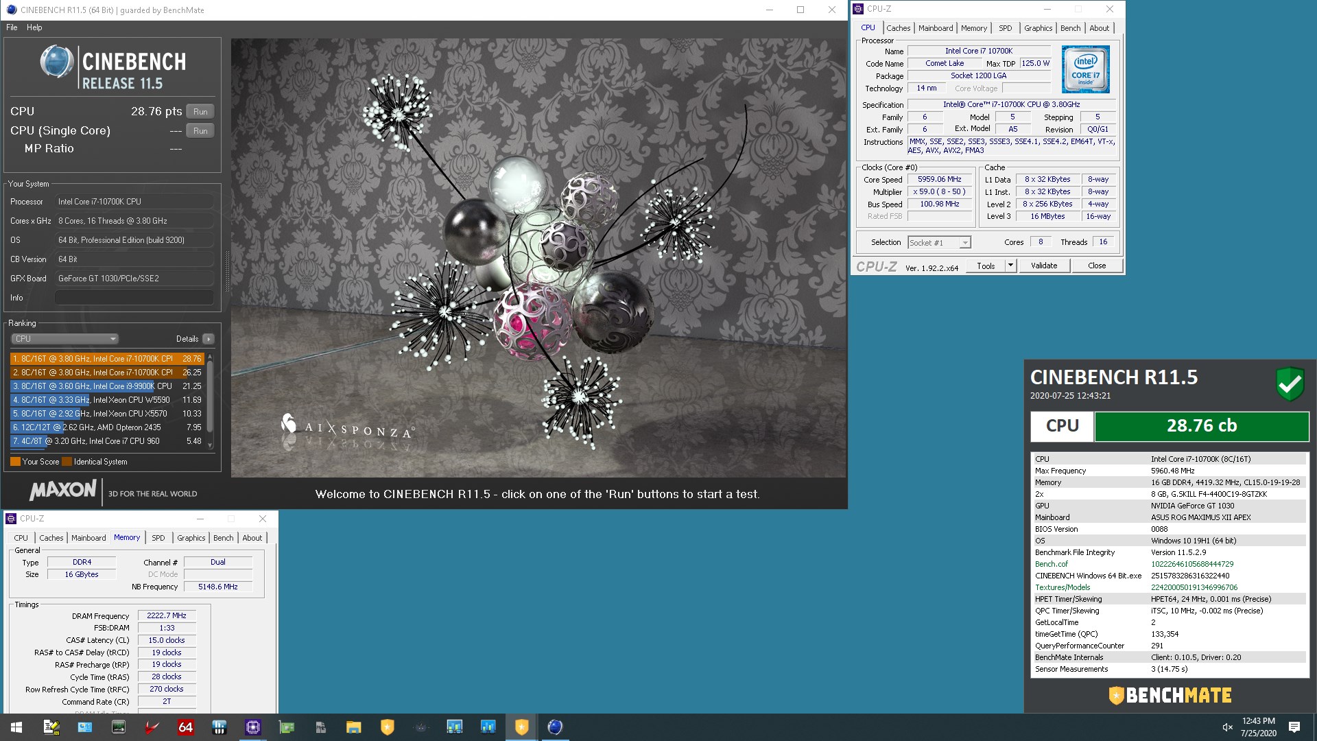This screenshot has height=741, width=1317.
Task: Click the Info input field in Your System
Action: click(x=134, y=298)
